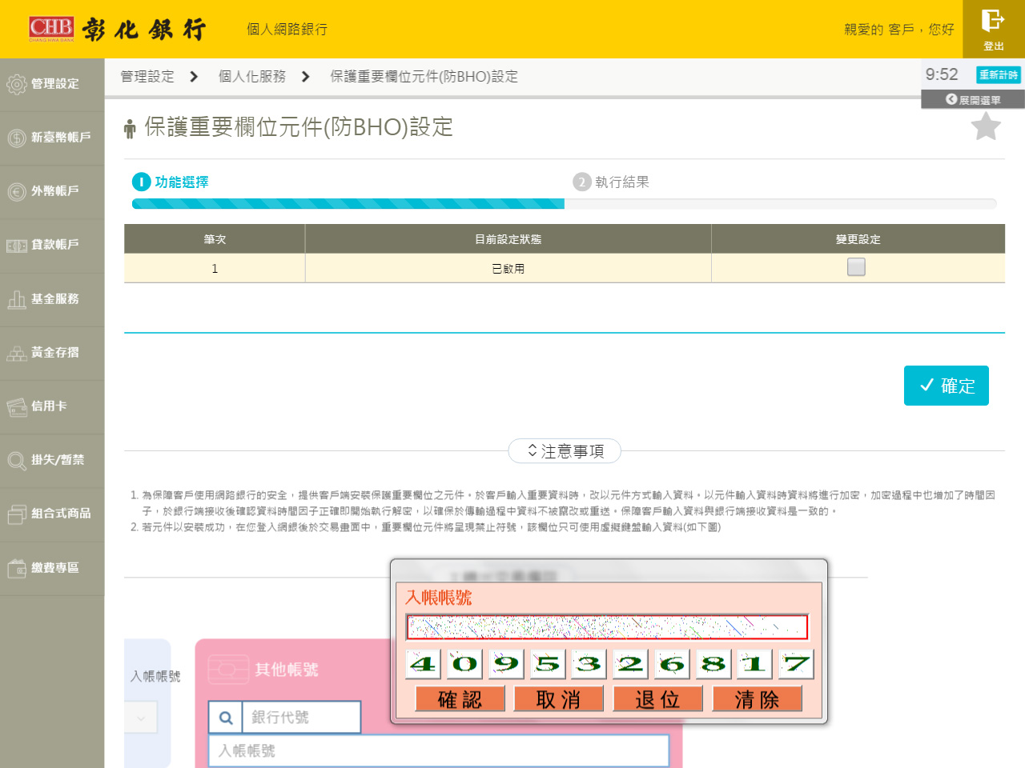The width and height of the screenshot is (1025, 768).
Task: Select the 功能選擇 step 1 tab
Action: point(171,182)
